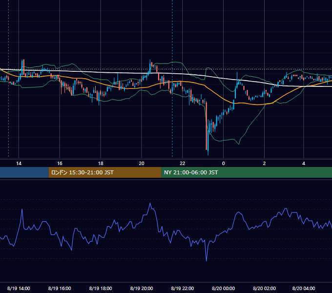Screen dimensions: 332x293
Task: Click the NY 21:00-06:00 JST session bar
Action: pos(247,172)
